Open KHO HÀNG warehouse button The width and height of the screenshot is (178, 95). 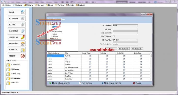(17, 43)
